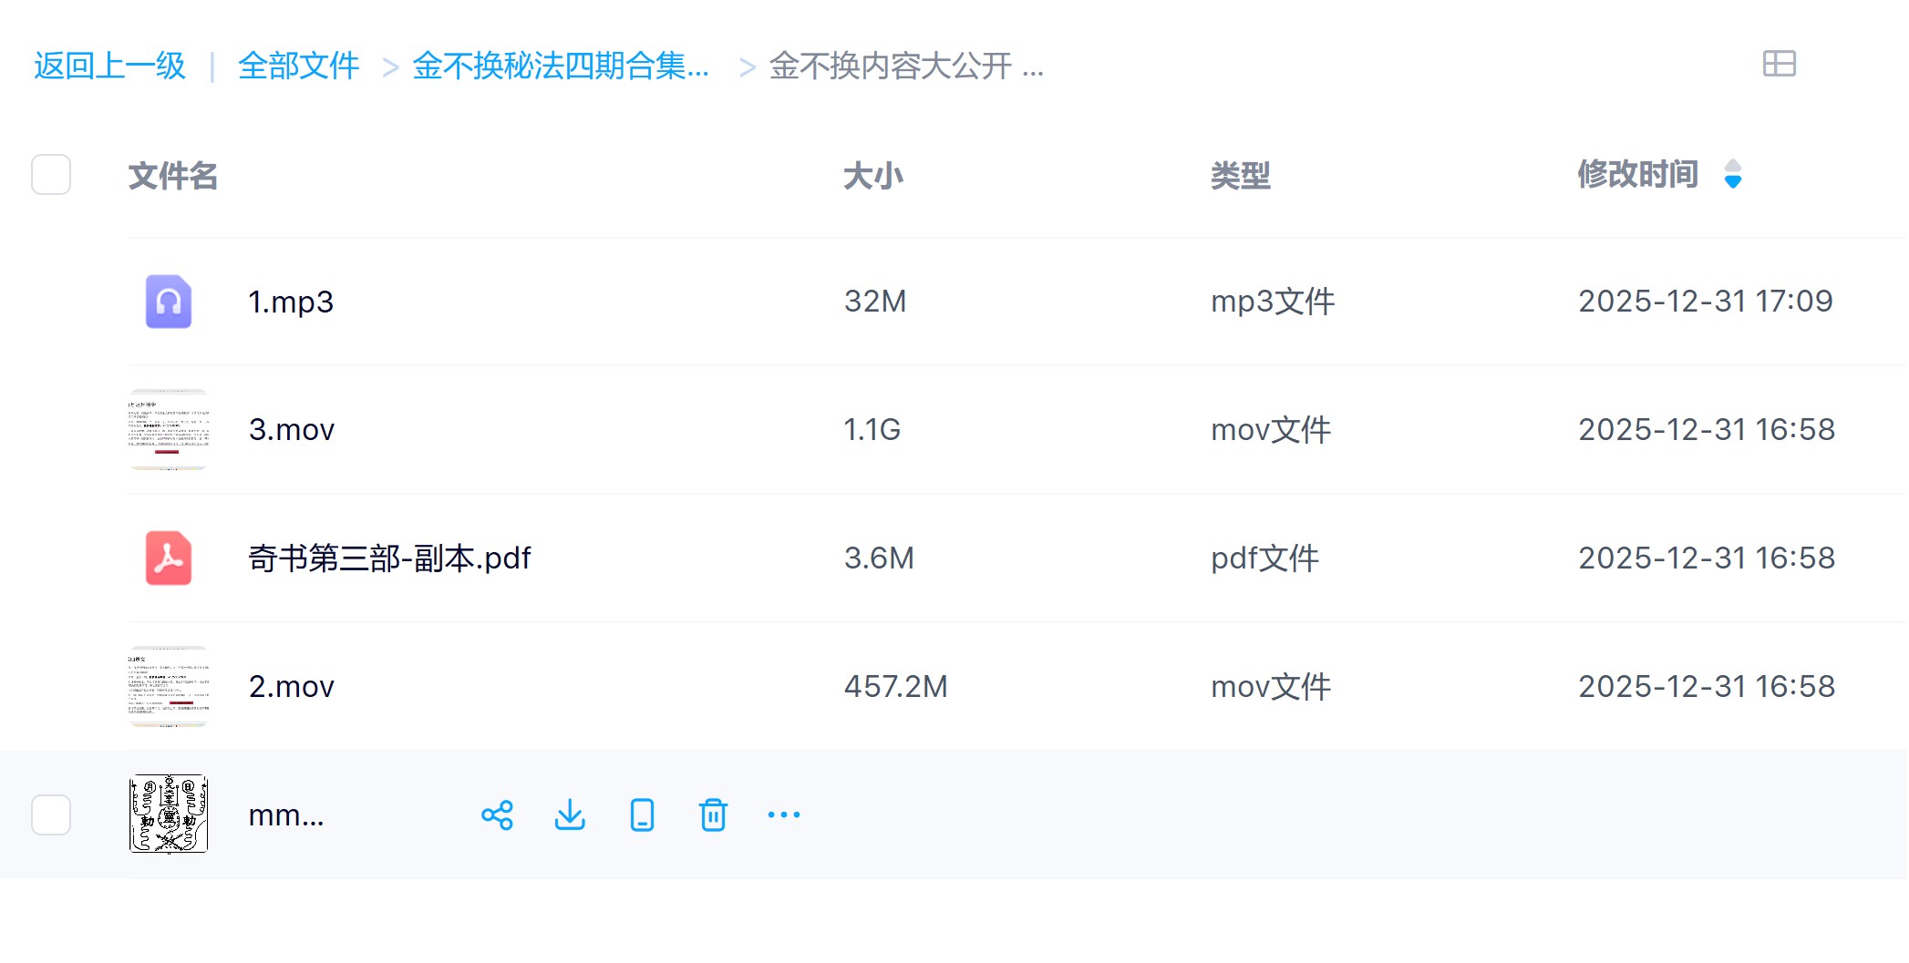Image resolution: width=1909 pixels, height=963 pixels.
Task: Click the send-to-phone icon
Action: 642,814
